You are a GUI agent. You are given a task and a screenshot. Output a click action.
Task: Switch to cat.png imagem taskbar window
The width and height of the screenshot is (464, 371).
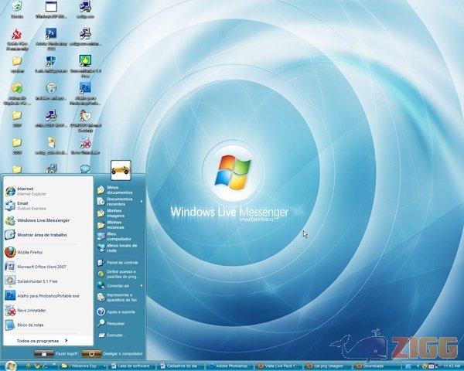(x=328, y=366)
